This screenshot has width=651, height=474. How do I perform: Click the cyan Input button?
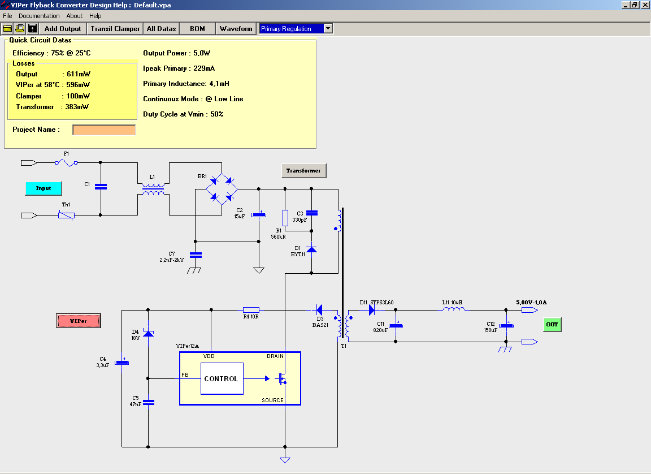pos(44,188)
